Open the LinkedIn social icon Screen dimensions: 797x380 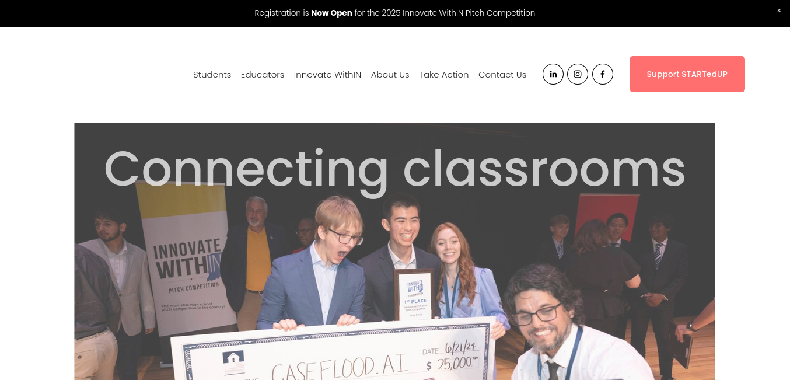[553, 74]
